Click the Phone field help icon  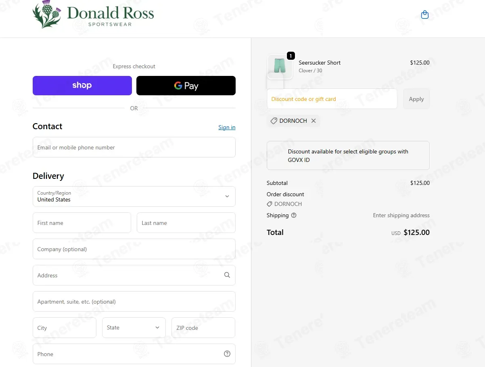(x=227, y=354)
